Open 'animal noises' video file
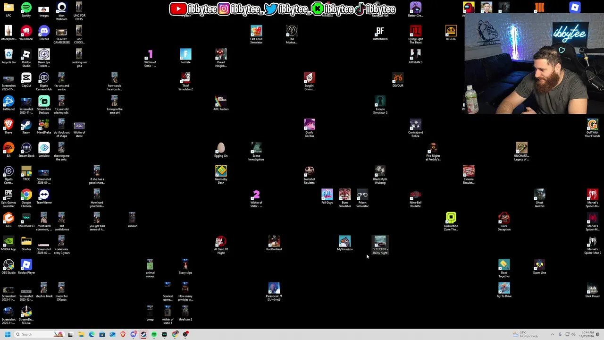 (150, 268)
